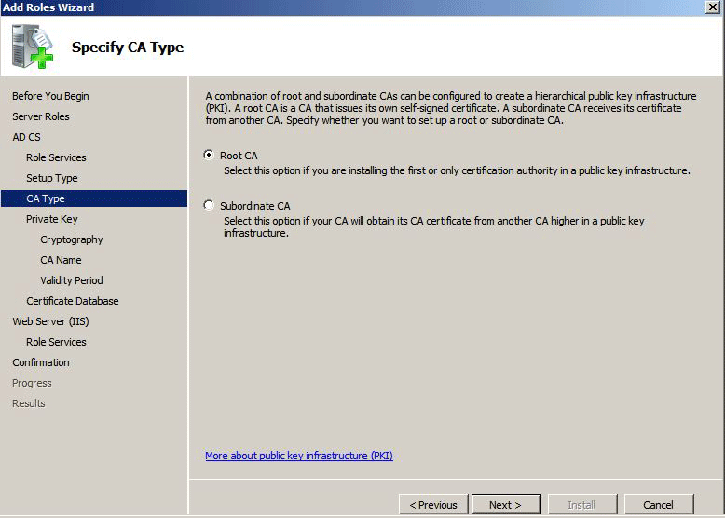Select the AD CS step

click(x=26, y=137)
